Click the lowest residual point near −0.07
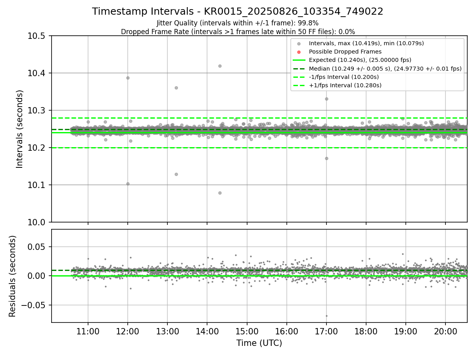The width and height of the screenshot is (476, 357). pyautogui.click(x=326, y=316)
